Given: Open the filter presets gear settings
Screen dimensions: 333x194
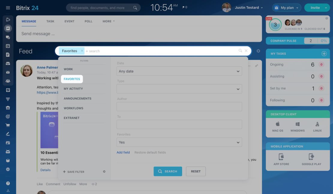Looking at the screenshot, I should (104, 171).
